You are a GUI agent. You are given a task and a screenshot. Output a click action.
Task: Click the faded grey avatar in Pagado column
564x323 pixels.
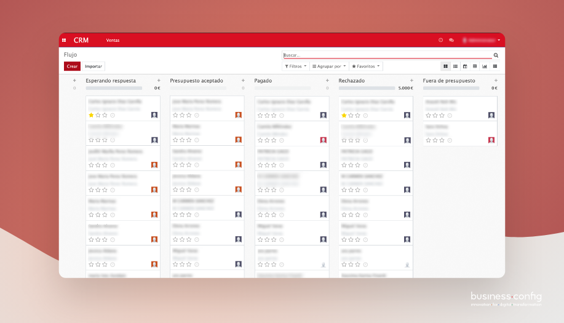click(x=324, y=265)
